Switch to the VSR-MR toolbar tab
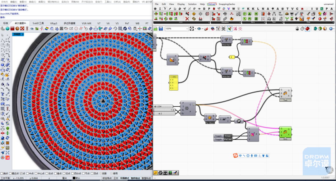The width and height of the screenshot is (336, 181). coord(86,23)
